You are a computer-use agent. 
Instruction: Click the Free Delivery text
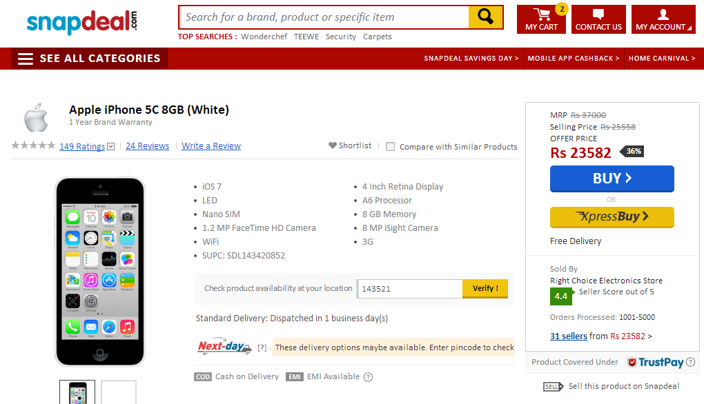coord(576,241)
